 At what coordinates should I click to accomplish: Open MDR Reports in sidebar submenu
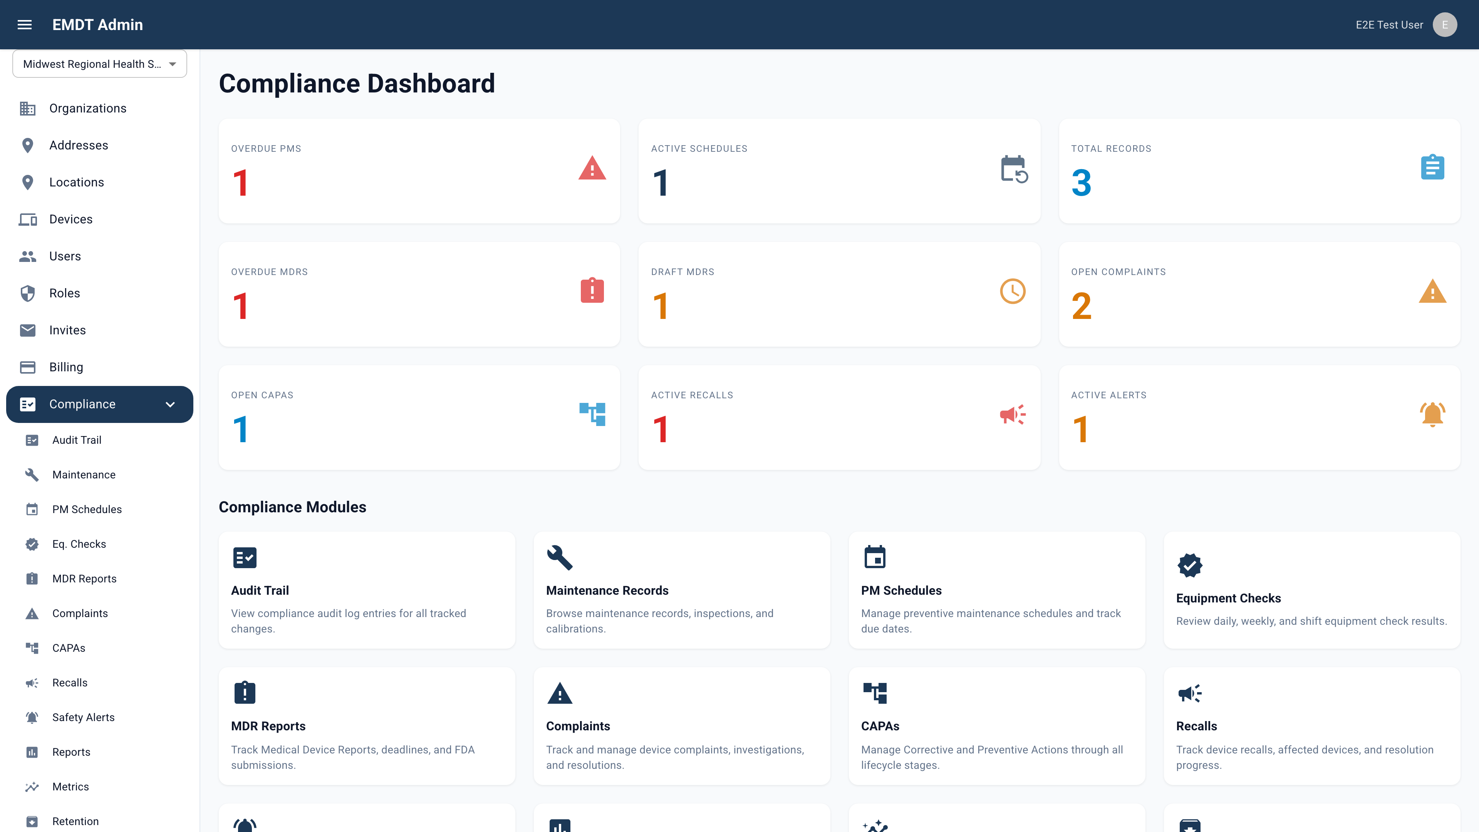pyautogui.click(x=100, y=579)
